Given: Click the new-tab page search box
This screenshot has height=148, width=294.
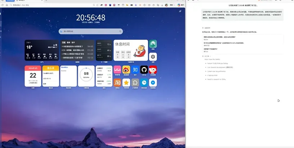Looking at the screenshot, I should (x=90, y=31).
